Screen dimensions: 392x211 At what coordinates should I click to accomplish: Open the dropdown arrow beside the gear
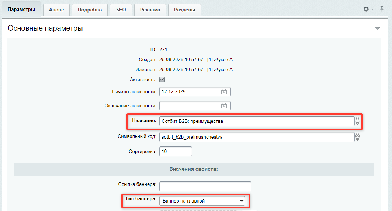coord(372,10)
